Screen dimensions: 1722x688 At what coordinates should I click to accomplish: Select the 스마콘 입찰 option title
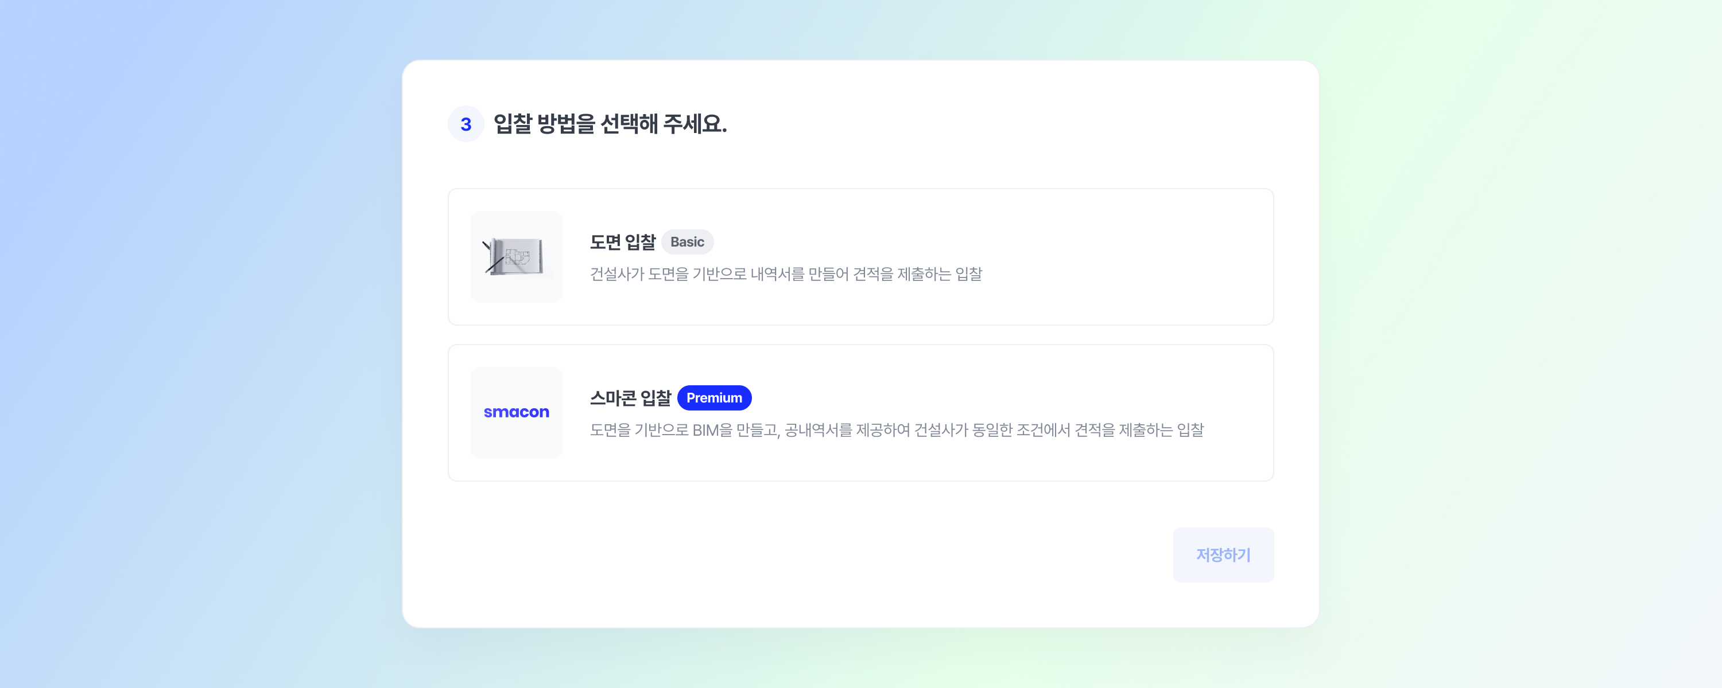click(x=630, y=398)
